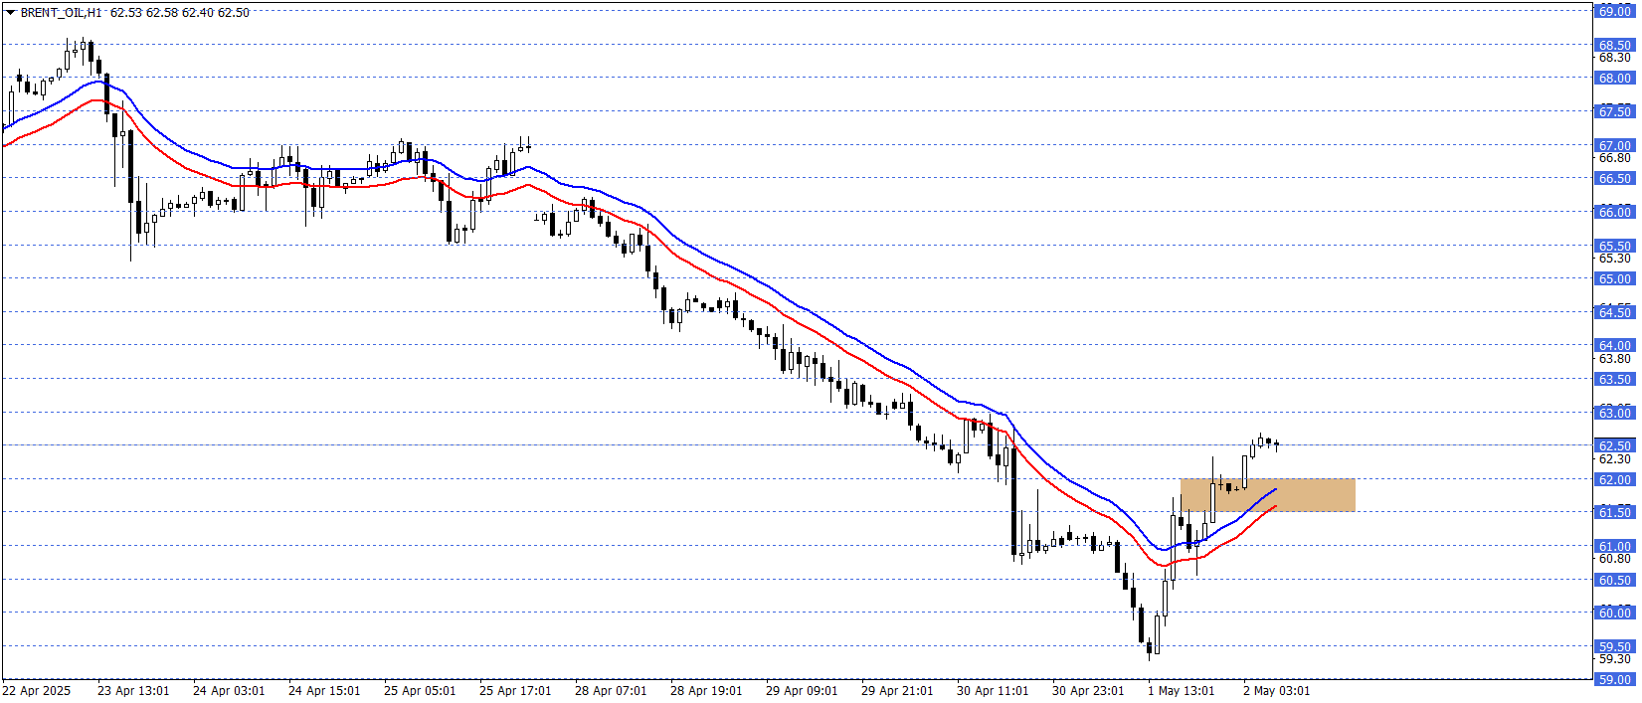Image resolution: width=1642 pixels, height=703 pixels.
Task: Click the 62.50 current price label
Action: pos(1614,445)
